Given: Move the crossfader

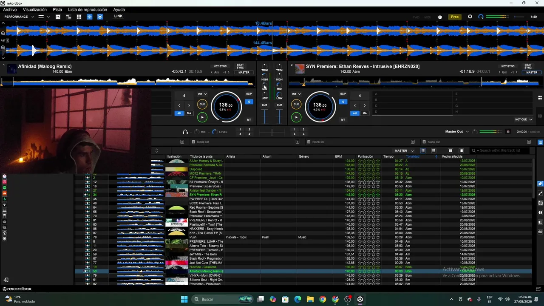Looking at the screenshot, I should [272, 132].
